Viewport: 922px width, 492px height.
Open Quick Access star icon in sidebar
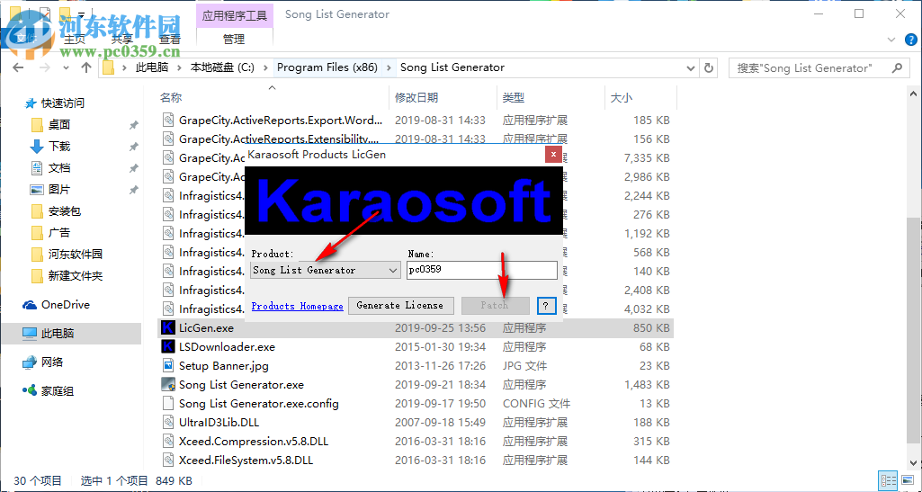pos(31,103)
